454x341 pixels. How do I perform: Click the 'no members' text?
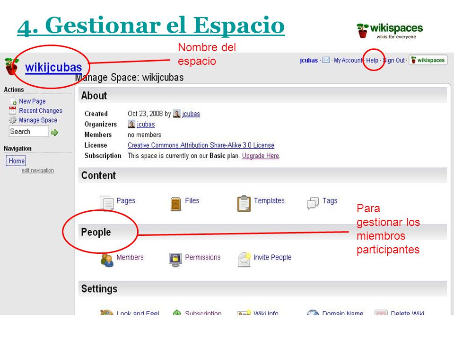point(145,135)
